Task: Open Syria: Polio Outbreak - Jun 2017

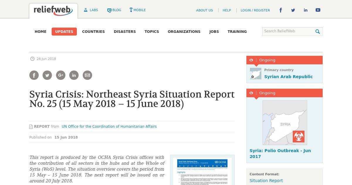Action: point(280,154)
